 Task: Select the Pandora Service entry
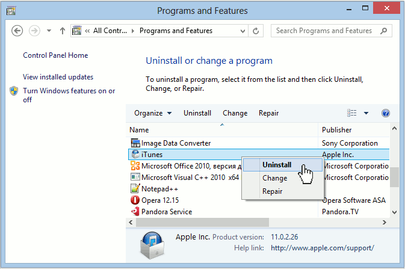coord(167,212)
